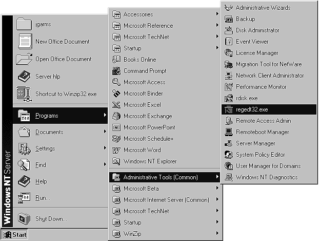This screenshot has width=319, height=241.
Task: Expand the Accessories submenu arrow
Action: [217, 14]
